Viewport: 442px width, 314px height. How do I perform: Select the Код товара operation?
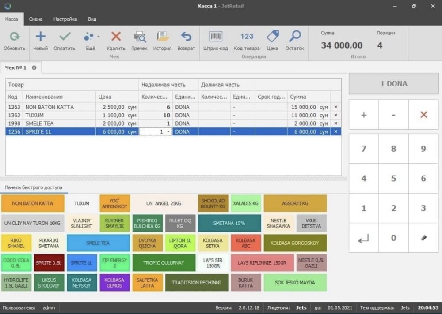point(247,41)
